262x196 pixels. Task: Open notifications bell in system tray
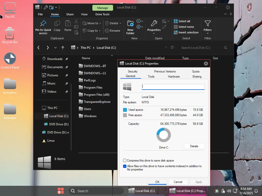point(256,191)
